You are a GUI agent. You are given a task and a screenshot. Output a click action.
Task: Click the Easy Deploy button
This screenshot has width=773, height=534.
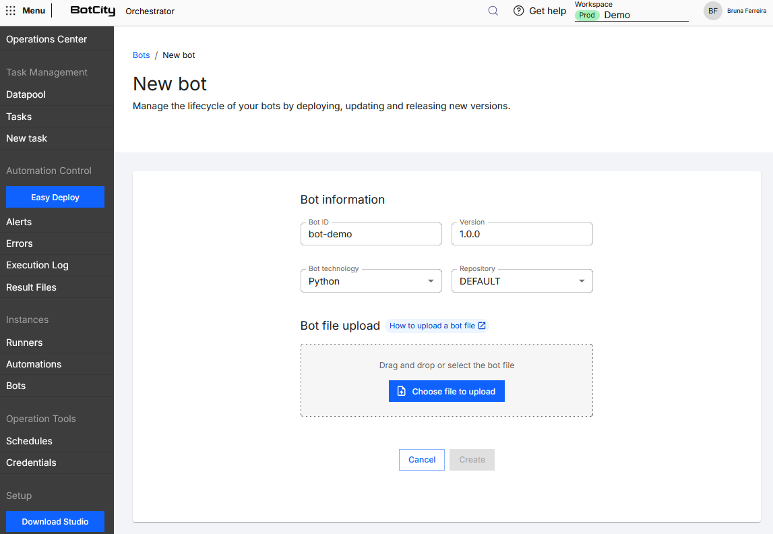(x=55, y=198)
